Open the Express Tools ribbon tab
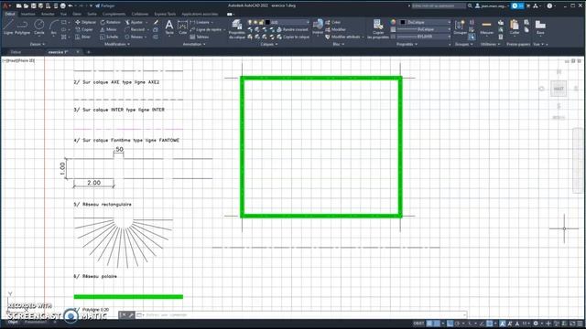Image resolution: width=586 pixels, height=329 pixels. point(165,14)
